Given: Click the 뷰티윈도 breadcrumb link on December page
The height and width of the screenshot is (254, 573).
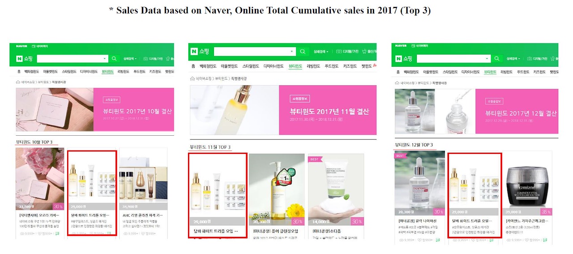Looking at the screenshot, I should pyautogui.click(x=423, y=83).
